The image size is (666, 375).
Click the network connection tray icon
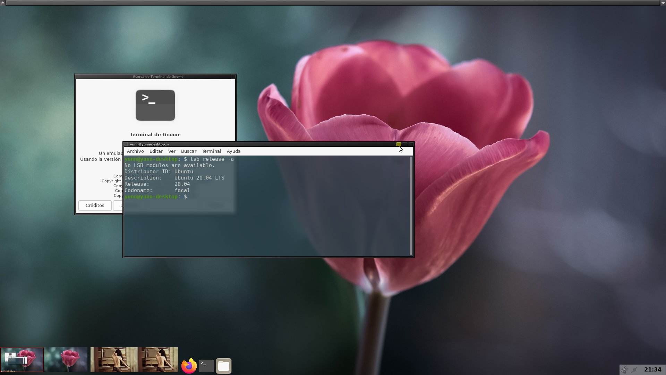point(634,370)
